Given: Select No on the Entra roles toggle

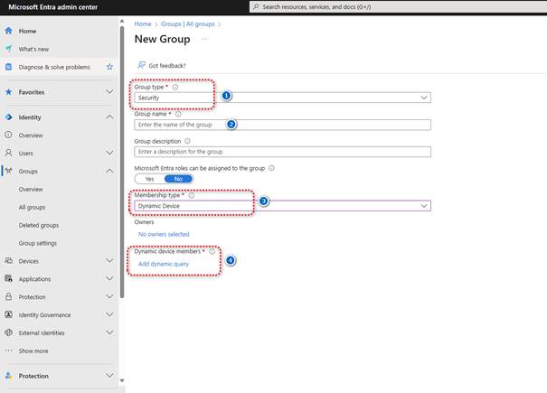Looking at the screenshot, I should coord(178,179).
